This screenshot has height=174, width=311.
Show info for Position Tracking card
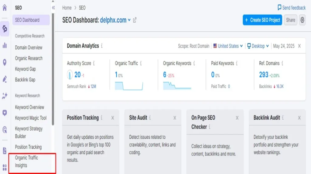[x=101, y=118]
